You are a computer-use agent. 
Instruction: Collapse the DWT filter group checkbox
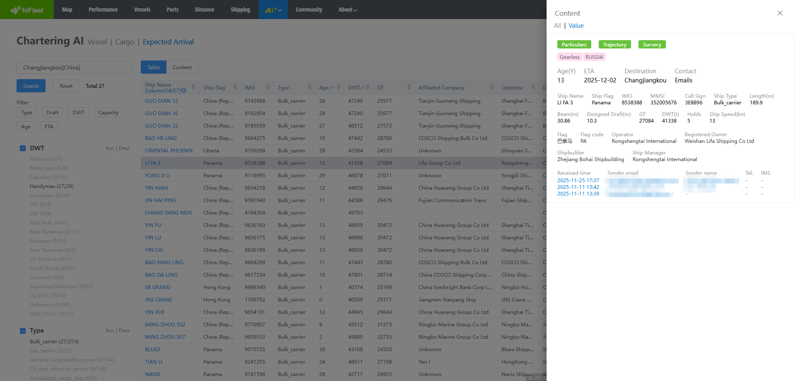click(x=23, y=148)
